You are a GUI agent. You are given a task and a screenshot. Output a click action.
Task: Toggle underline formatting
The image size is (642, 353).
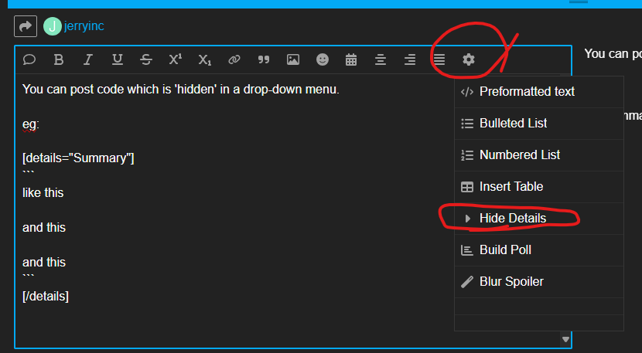click(x=117, y=59)
